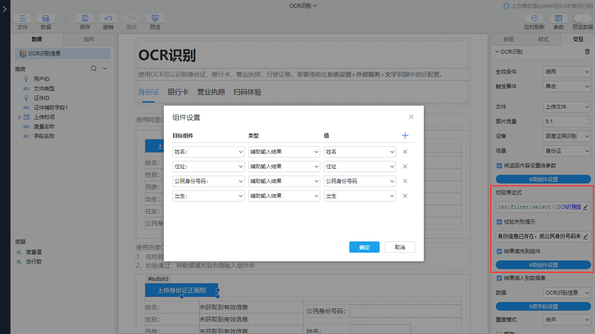Screen dimensions: 595x334
Task: Add a new row with the plus icon
Action: coord(405,135)
